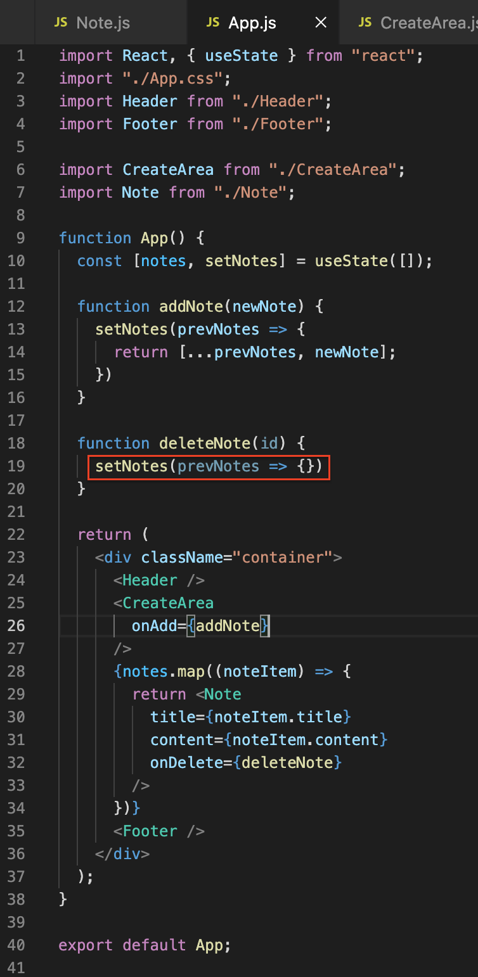478x977 pixels.
Task: Click the function name App on line 9
Action: click(154, 238)
